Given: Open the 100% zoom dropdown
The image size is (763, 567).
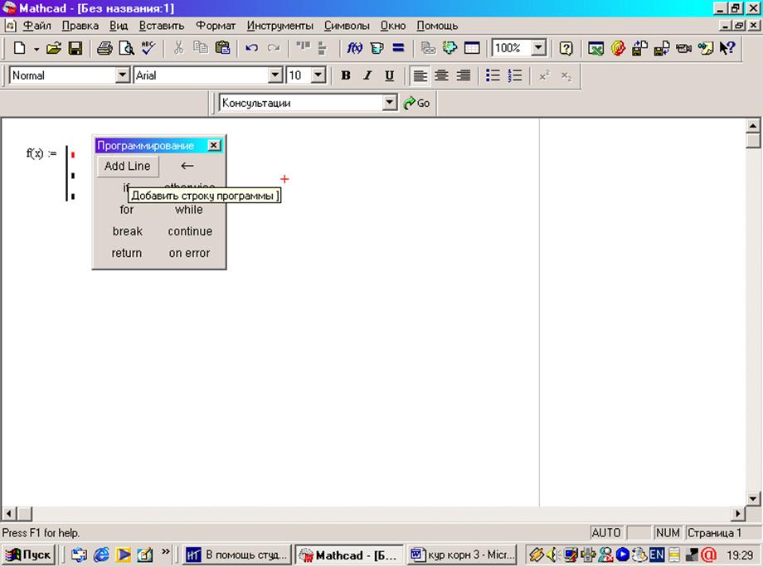Looking at the screenshot, I should tap(538, 49).
